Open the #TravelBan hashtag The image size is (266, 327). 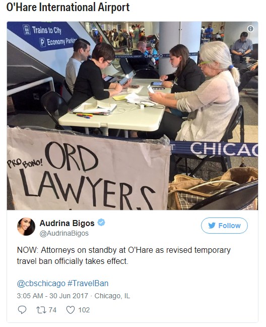coord(88,284)
